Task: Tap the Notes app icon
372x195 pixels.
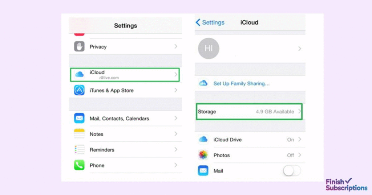Action: coord(79,134)
